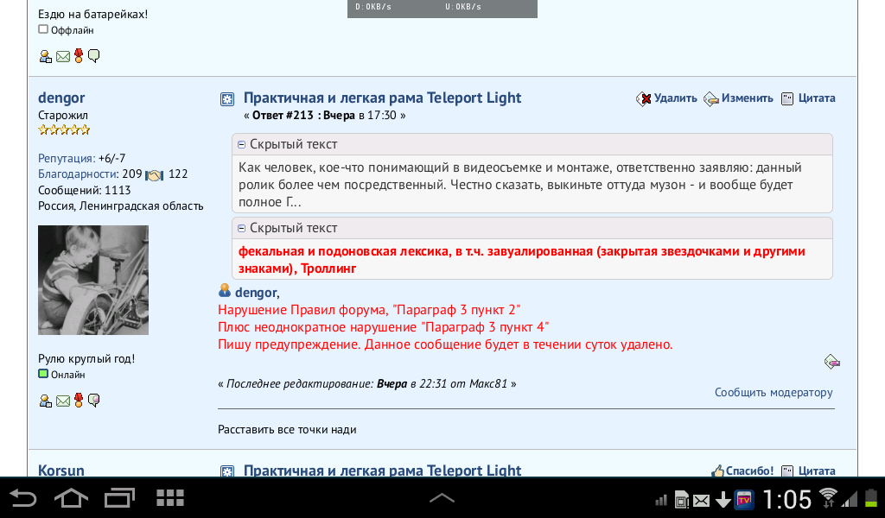The height and width of the screenshot is (518, 885).
Task: Click the awards medal icon under dengor's avatar
Action: click(79, 401)
